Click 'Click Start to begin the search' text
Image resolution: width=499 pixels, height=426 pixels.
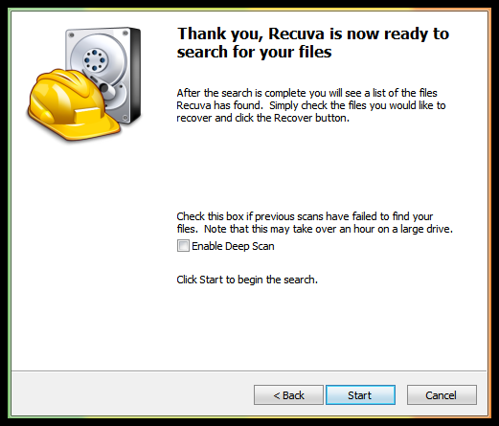tap(247, 280)
